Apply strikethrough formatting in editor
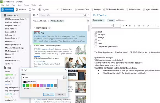 [x=143, y=26]
